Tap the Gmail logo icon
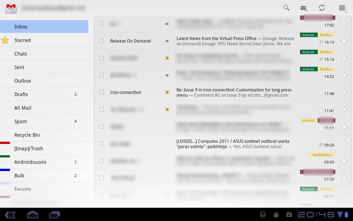Screen dimensions: 353x221 tap(11, 8)
